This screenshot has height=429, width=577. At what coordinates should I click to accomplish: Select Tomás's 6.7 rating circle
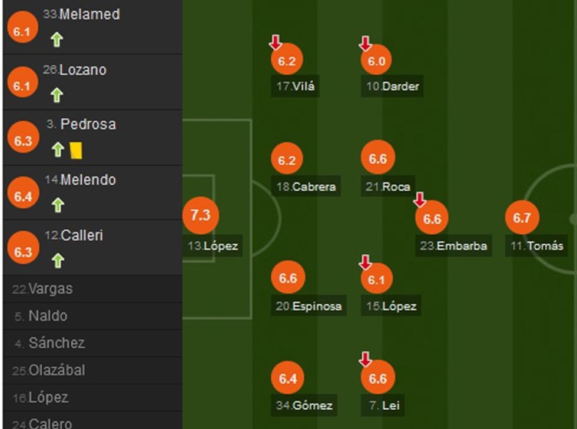522,218
